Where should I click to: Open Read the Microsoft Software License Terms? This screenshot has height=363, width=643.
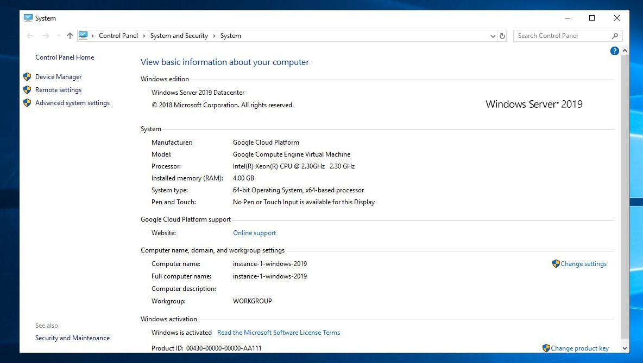click(x=279, y=332)
